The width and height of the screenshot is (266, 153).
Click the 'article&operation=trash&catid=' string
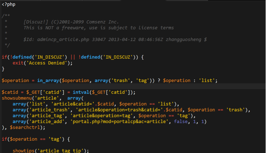click(119, 110)
